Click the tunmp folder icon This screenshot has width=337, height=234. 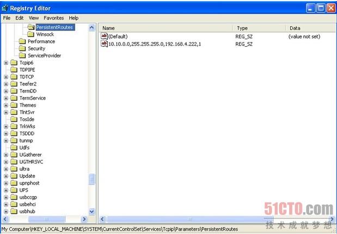coord(14,140)
